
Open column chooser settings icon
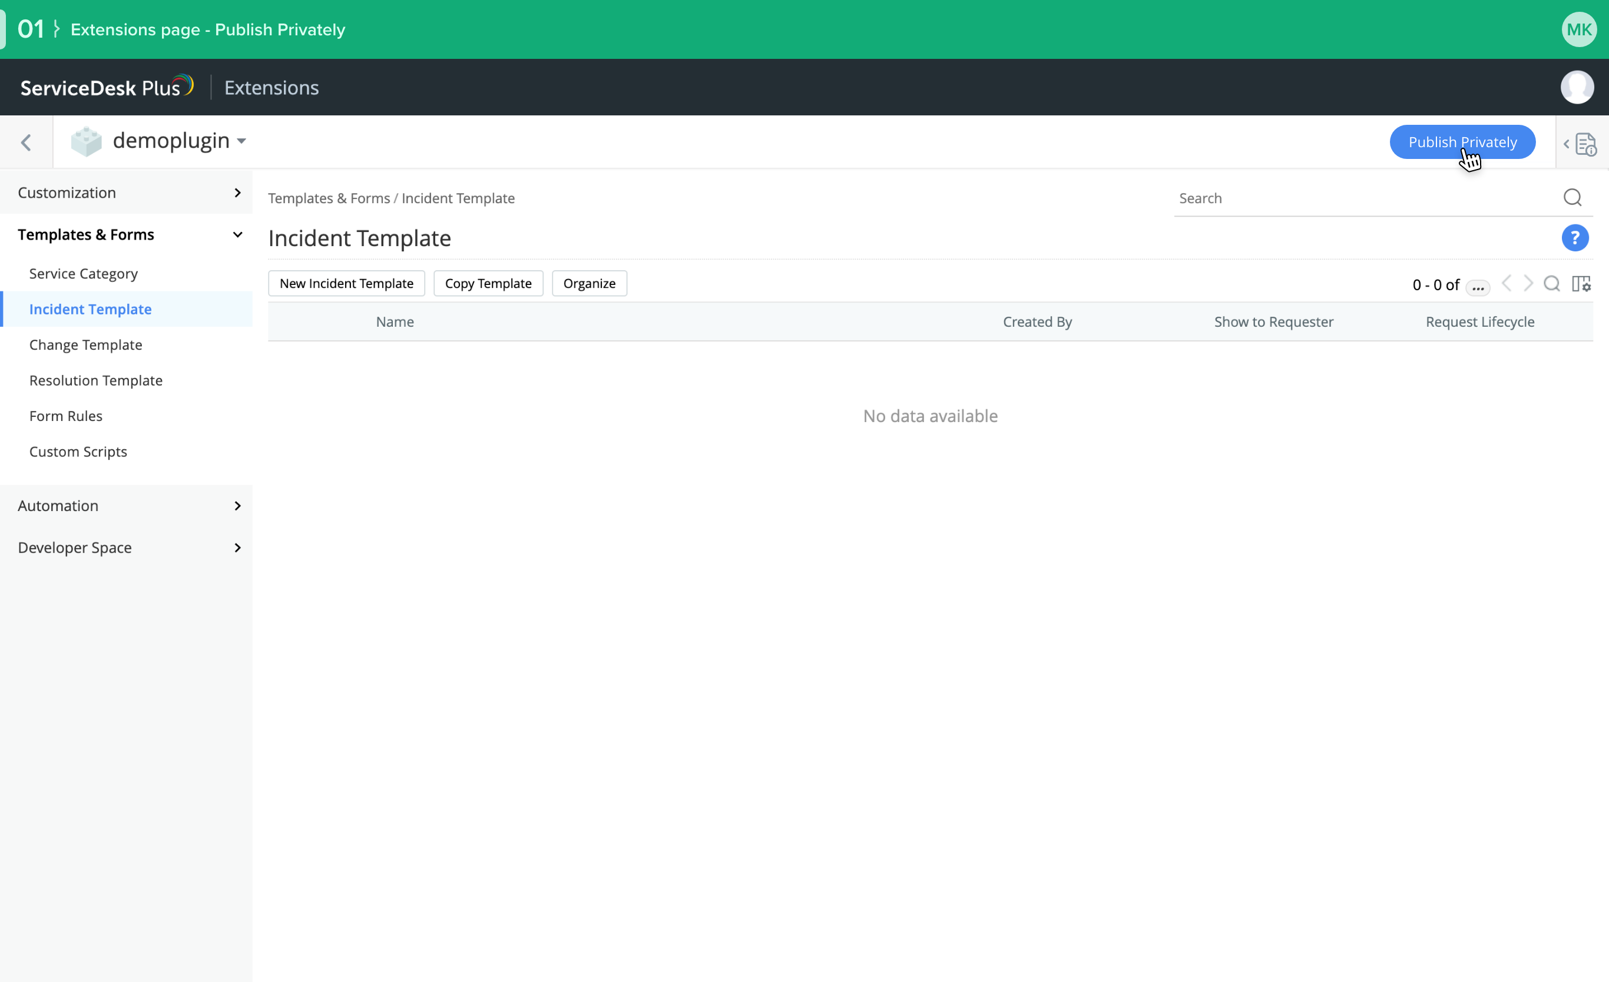click(x=1581, y=284)
